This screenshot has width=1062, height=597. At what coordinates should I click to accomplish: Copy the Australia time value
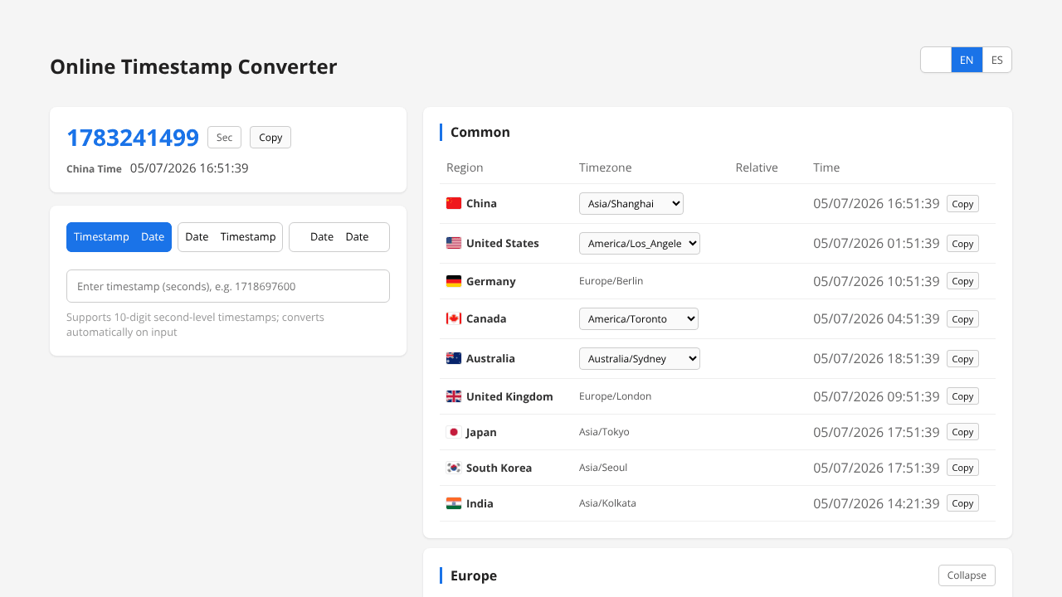(x=962, y=359)
